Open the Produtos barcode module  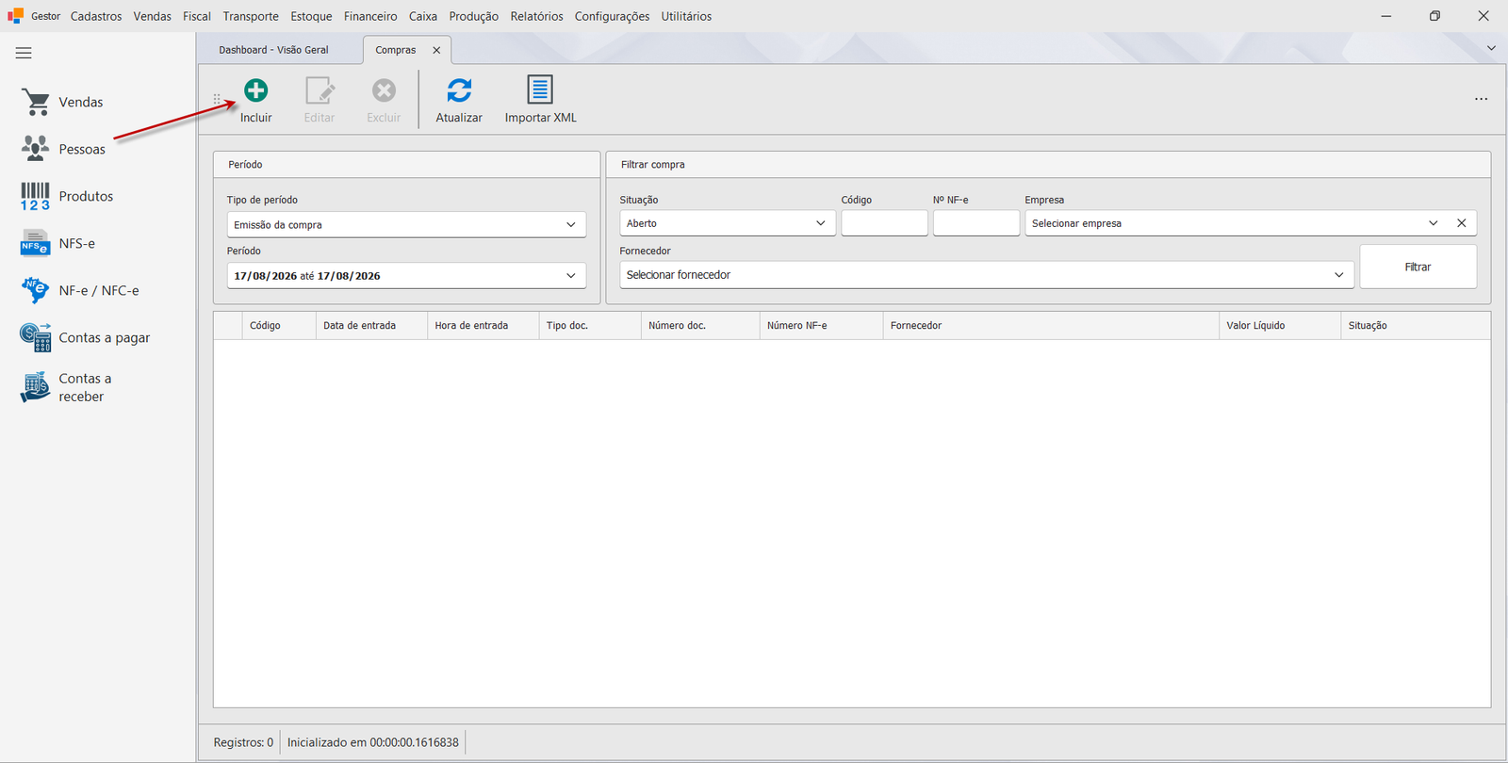tap(67, 196)
